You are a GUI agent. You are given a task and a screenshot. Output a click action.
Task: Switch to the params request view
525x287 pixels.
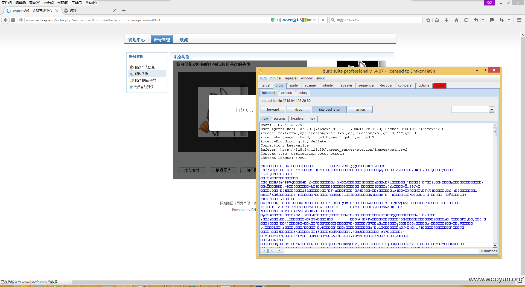[x=280, y=119]
